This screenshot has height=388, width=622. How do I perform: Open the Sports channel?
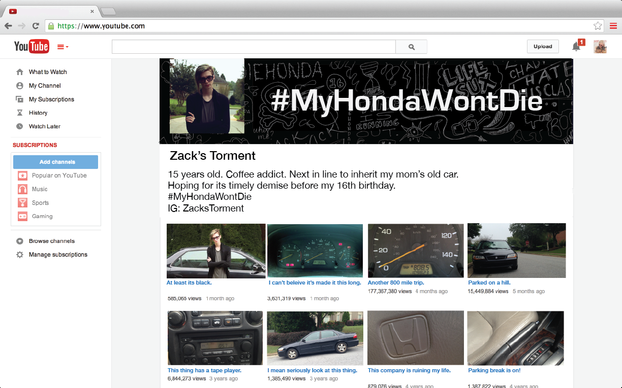(41, 203)
